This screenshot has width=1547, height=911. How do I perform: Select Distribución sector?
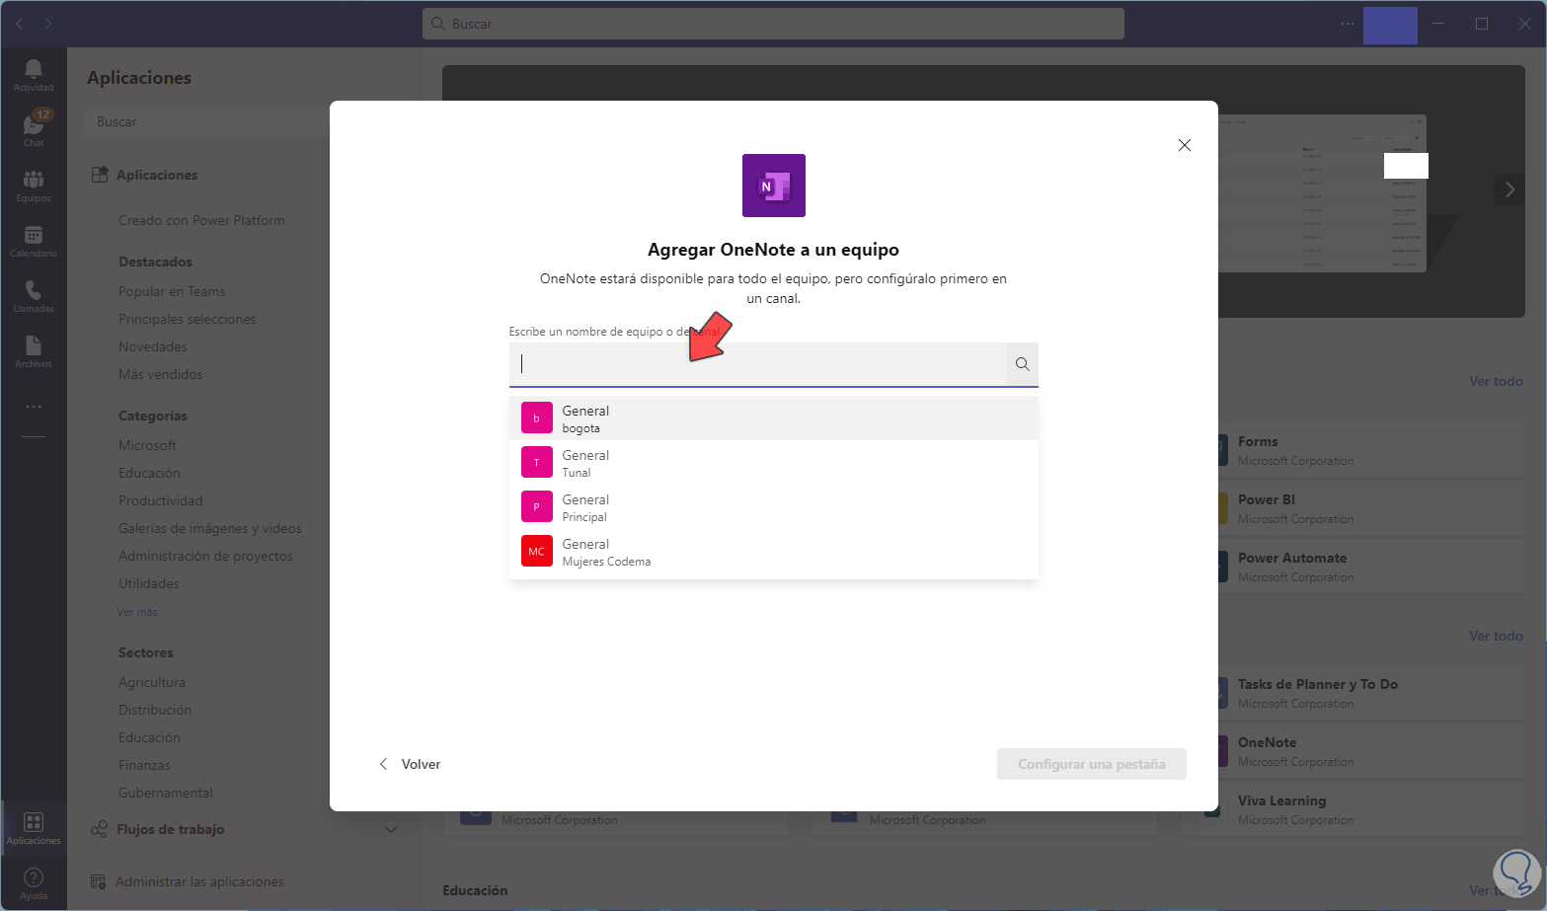[x=155, y=710]
